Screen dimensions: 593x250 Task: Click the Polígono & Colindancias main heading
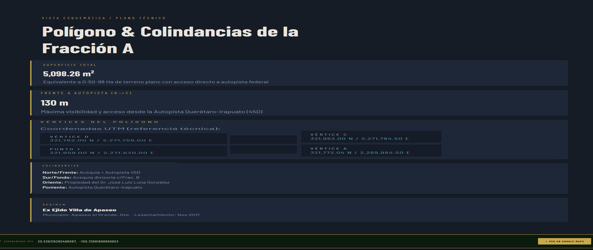tap(170, 40)
